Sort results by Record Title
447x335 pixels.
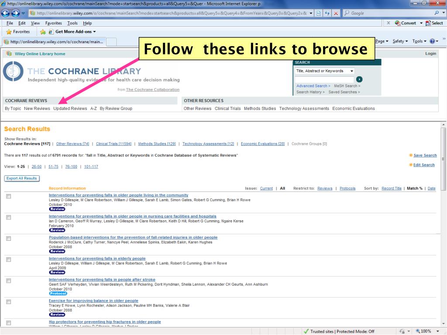click(392, 188)
